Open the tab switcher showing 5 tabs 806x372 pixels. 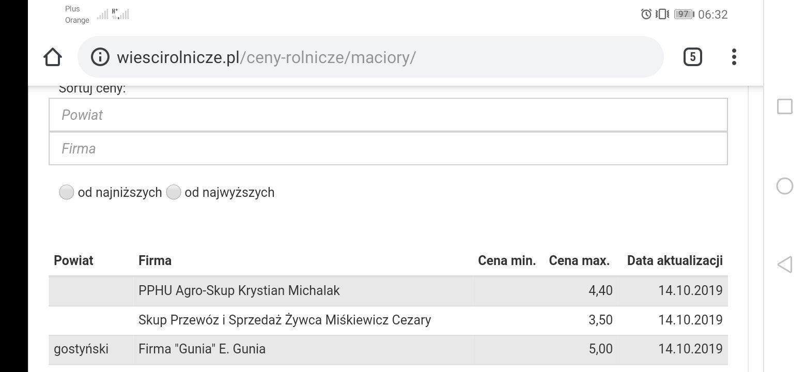(692, 57)
